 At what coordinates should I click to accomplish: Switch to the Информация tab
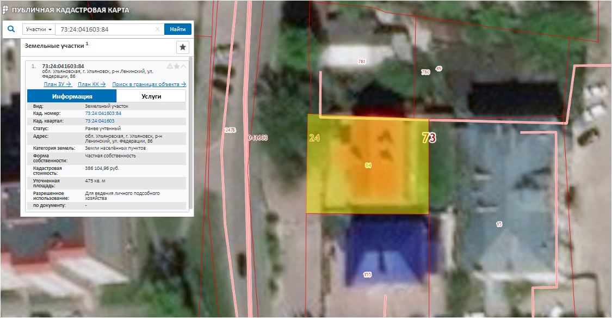72,96
